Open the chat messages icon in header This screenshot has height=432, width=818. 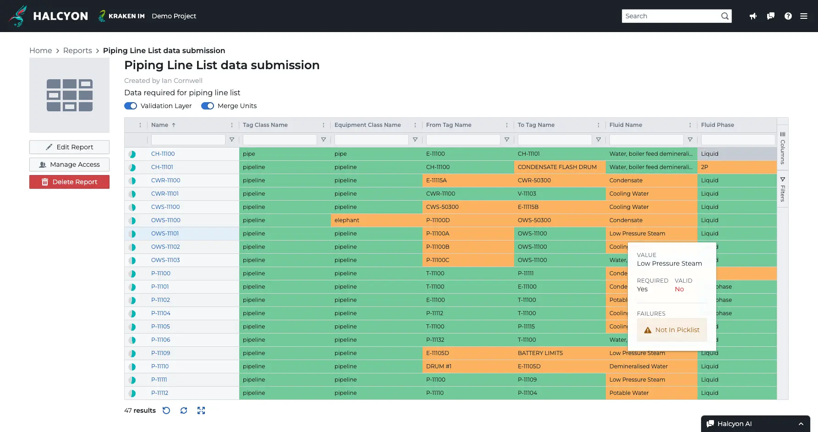point(770,16)
